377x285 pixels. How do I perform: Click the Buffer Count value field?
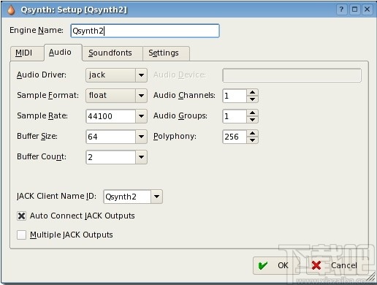[x=110, y=157]
